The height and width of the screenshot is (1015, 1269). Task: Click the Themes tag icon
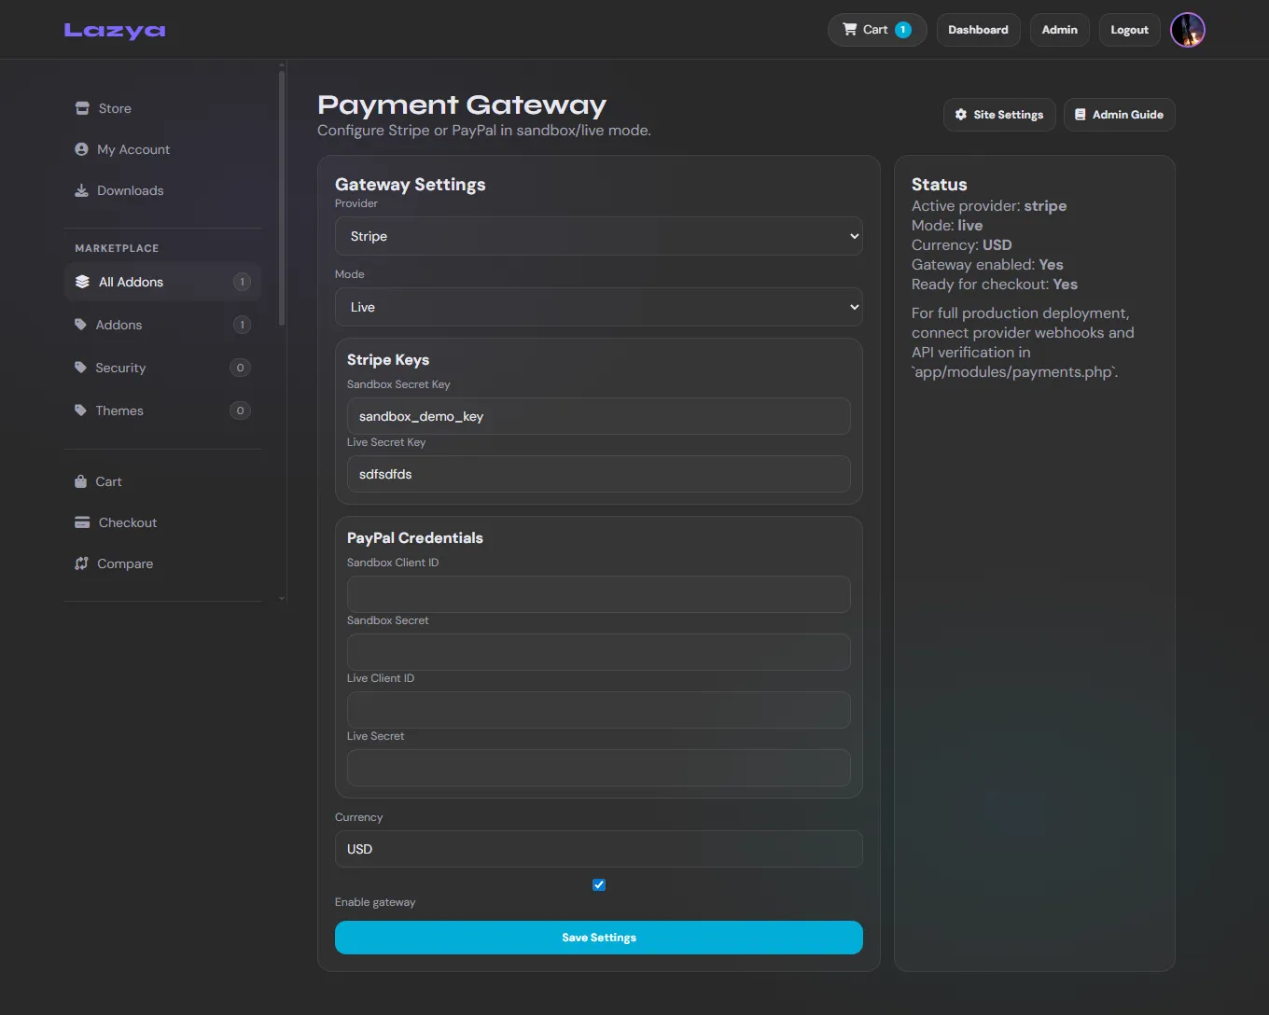[80, 410]
